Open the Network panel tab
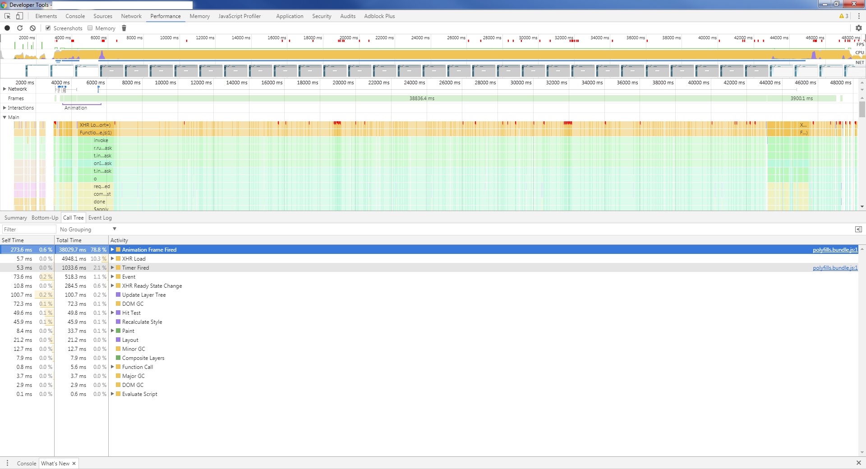Image resolution: width=866 pixels, height=469 pixels. [131, 16]
